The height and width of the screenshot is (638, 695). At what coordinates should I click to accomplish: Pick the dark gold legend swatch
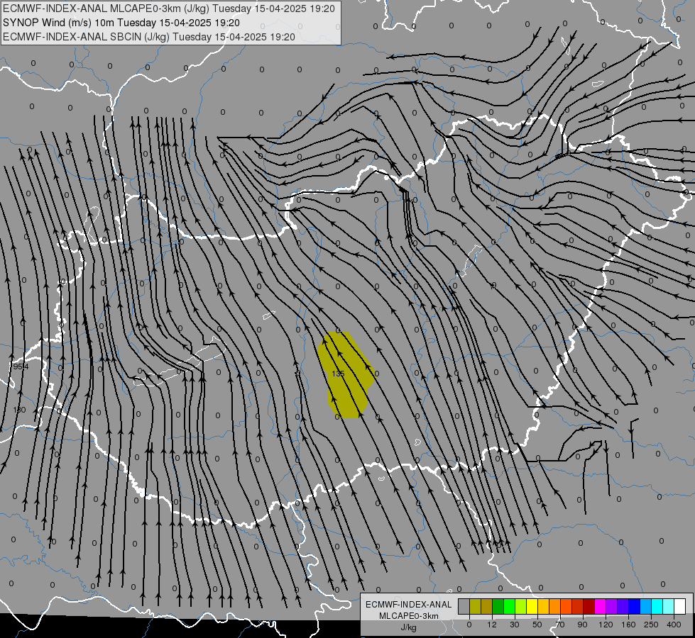pyautogui.click(x=487, y=606)
